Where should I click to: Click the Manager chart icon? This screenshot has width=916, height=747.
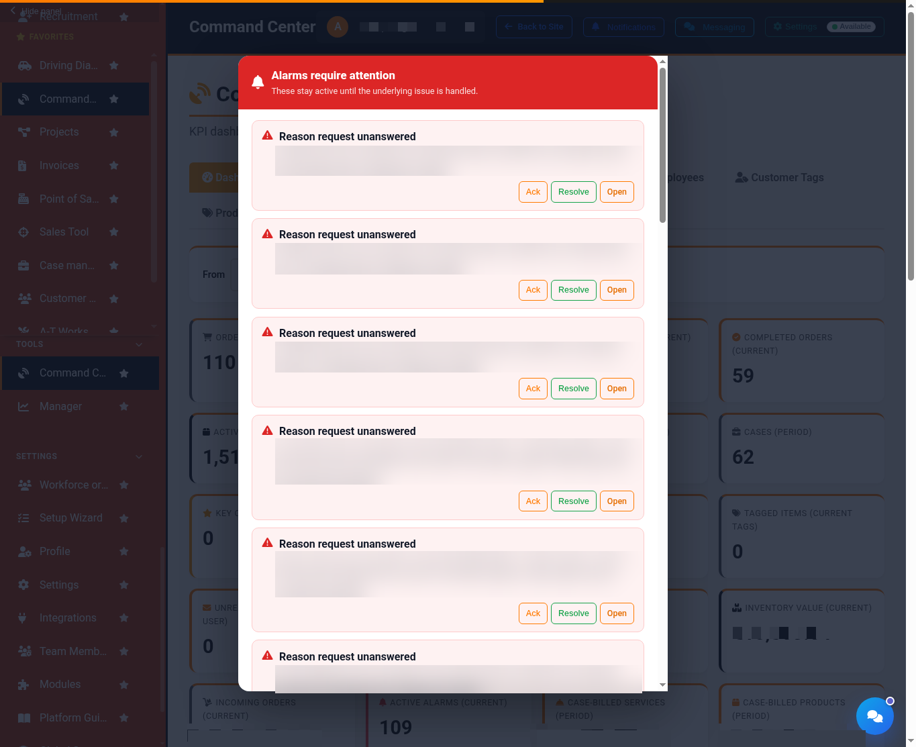[x=23, y=407]
